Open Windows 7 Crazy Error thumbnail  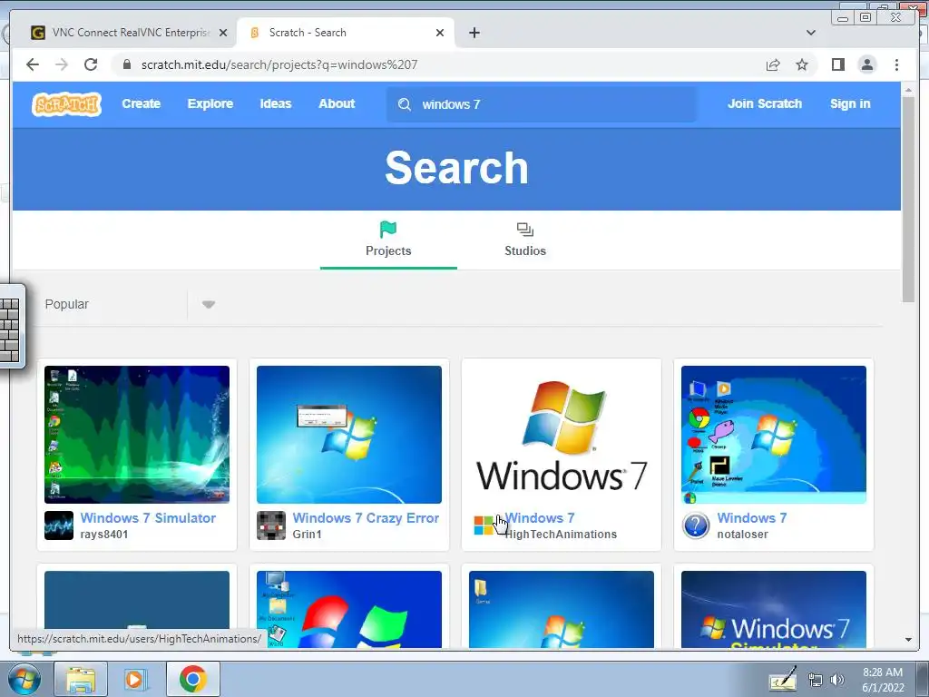tap(349, 435)
